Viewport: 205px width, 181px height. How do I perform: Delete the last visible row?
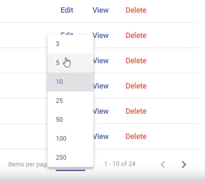tap(136, 137)
